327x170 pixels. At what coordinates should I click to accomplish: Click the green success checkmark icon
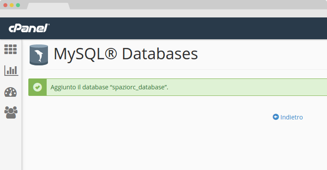[x=37, y=87]
